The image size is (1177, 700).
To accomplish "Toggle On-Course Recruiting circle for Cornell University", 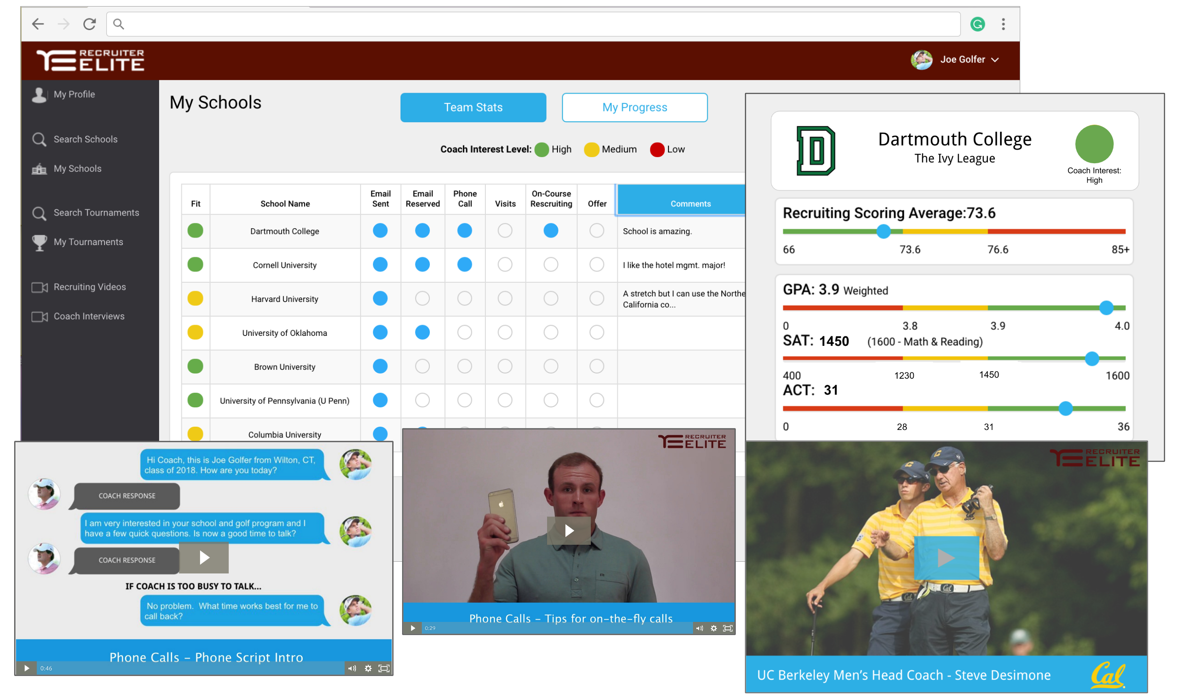I will click(x=551, y=265).
